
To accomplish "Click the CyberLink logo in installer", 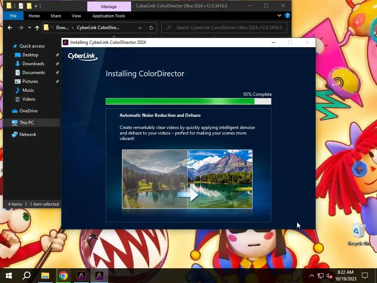I will click(83, 56).
